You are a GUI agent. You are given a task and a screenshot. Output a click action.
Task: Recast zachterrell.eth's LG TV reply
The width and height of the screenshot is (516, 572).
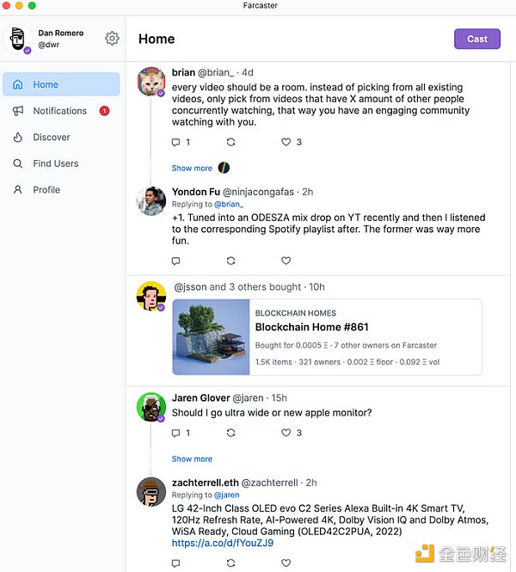pos(230,563)
